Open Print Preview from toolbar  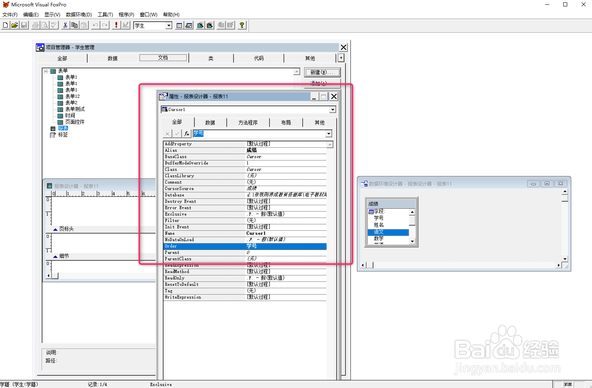pos(45,25)
